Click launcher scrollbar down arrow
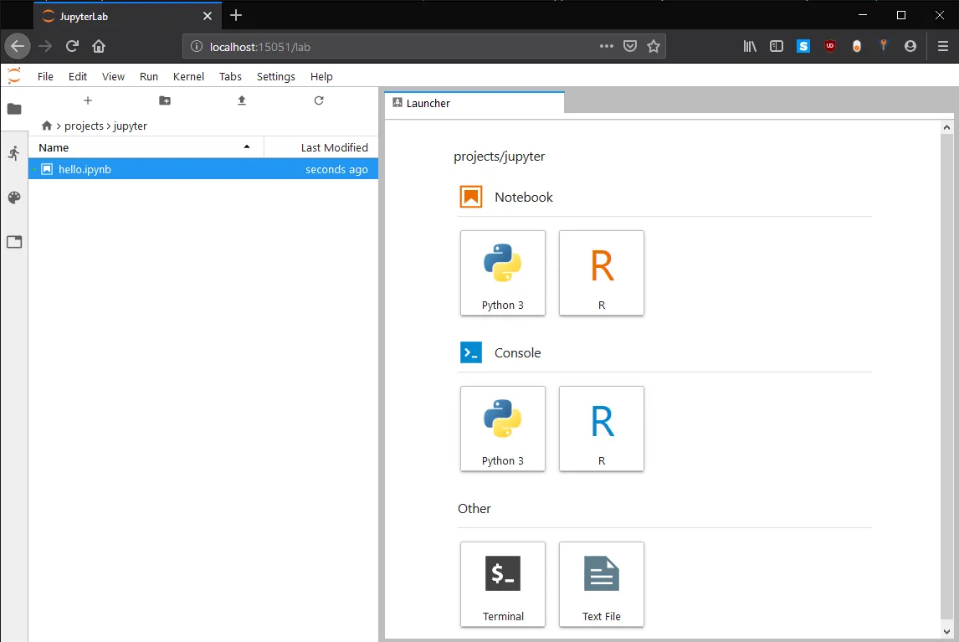The height and width of the screenshot is (642, 959). (946, 631)
